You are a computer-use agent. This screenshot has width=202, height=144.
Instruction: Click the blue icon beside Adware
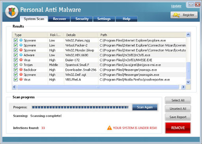tap(21, 55)
